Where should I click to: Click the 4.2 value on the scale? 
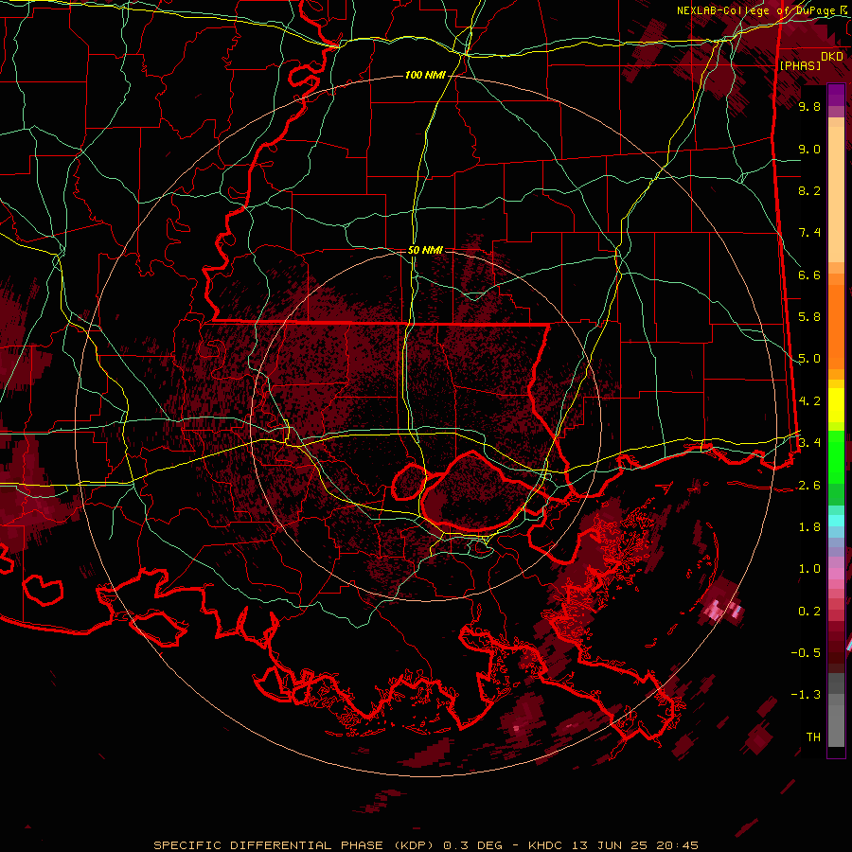coord(809,401)
